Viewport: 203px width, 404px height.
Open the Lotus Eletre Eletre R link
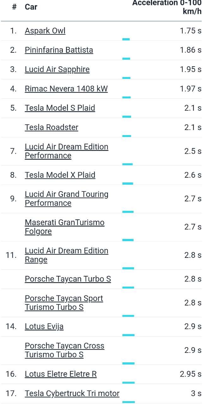61,374
